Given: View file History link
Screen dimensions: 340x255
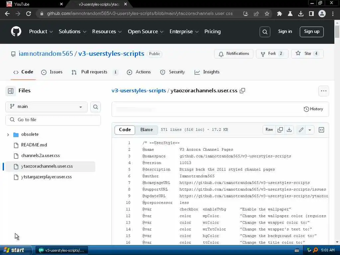Looking at the screenshot, I should (x=313, y=109).
